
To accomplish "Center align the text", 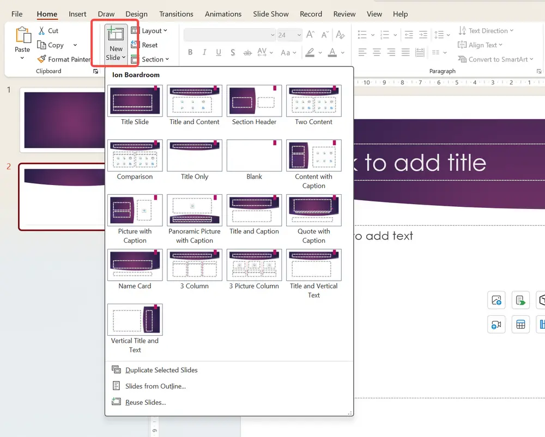I will 377,52.
